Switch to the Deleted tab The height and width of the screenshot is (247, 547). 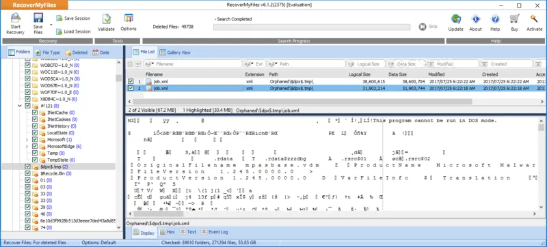coord(76,53)
